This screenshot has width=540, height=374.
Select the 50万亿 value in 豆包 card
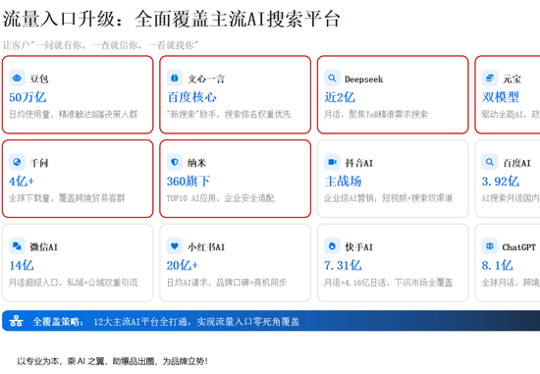pos(27,97)
